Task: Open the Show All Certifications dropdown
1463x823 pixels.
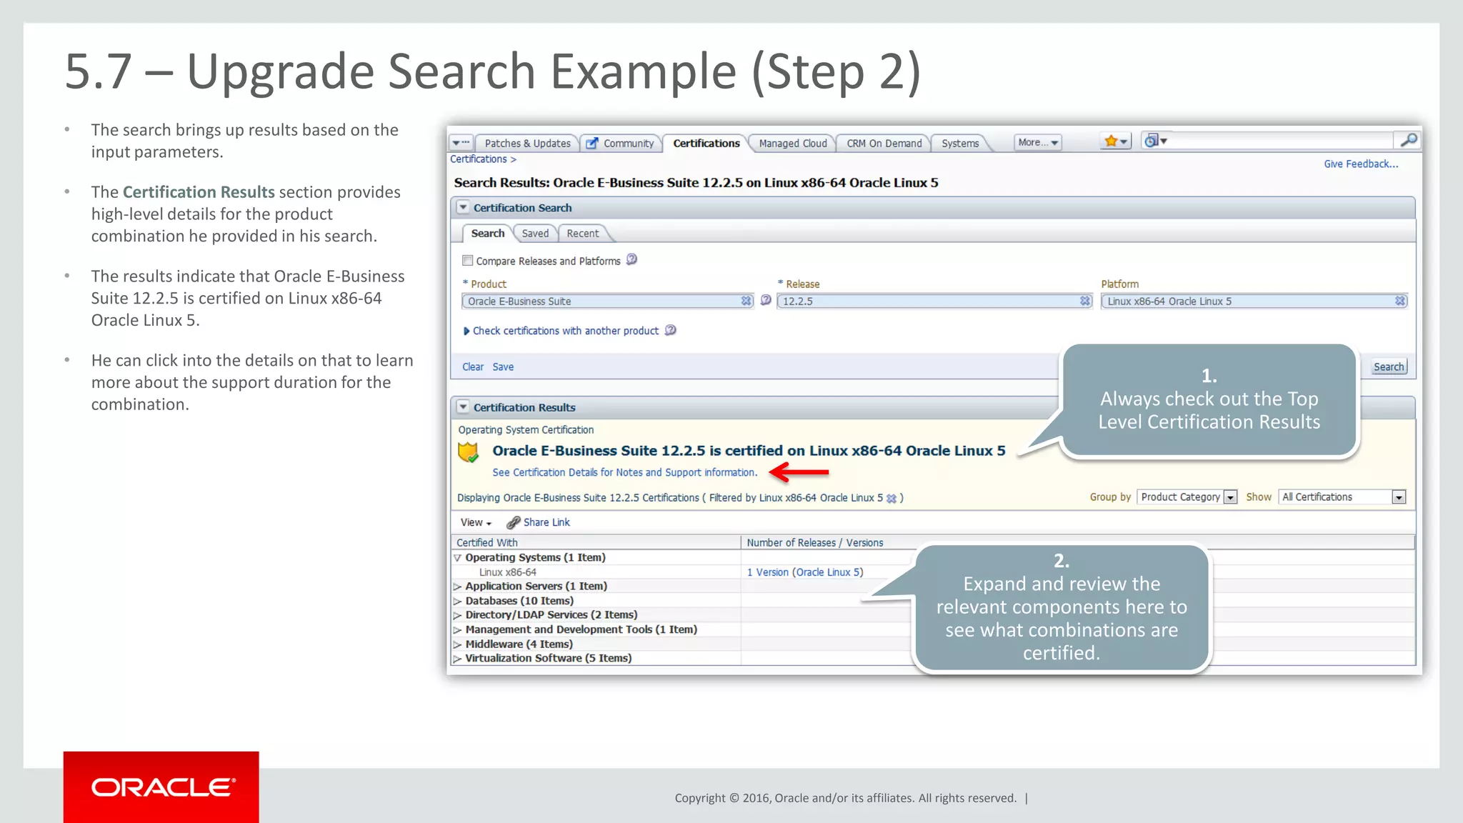Action: 1342,497
